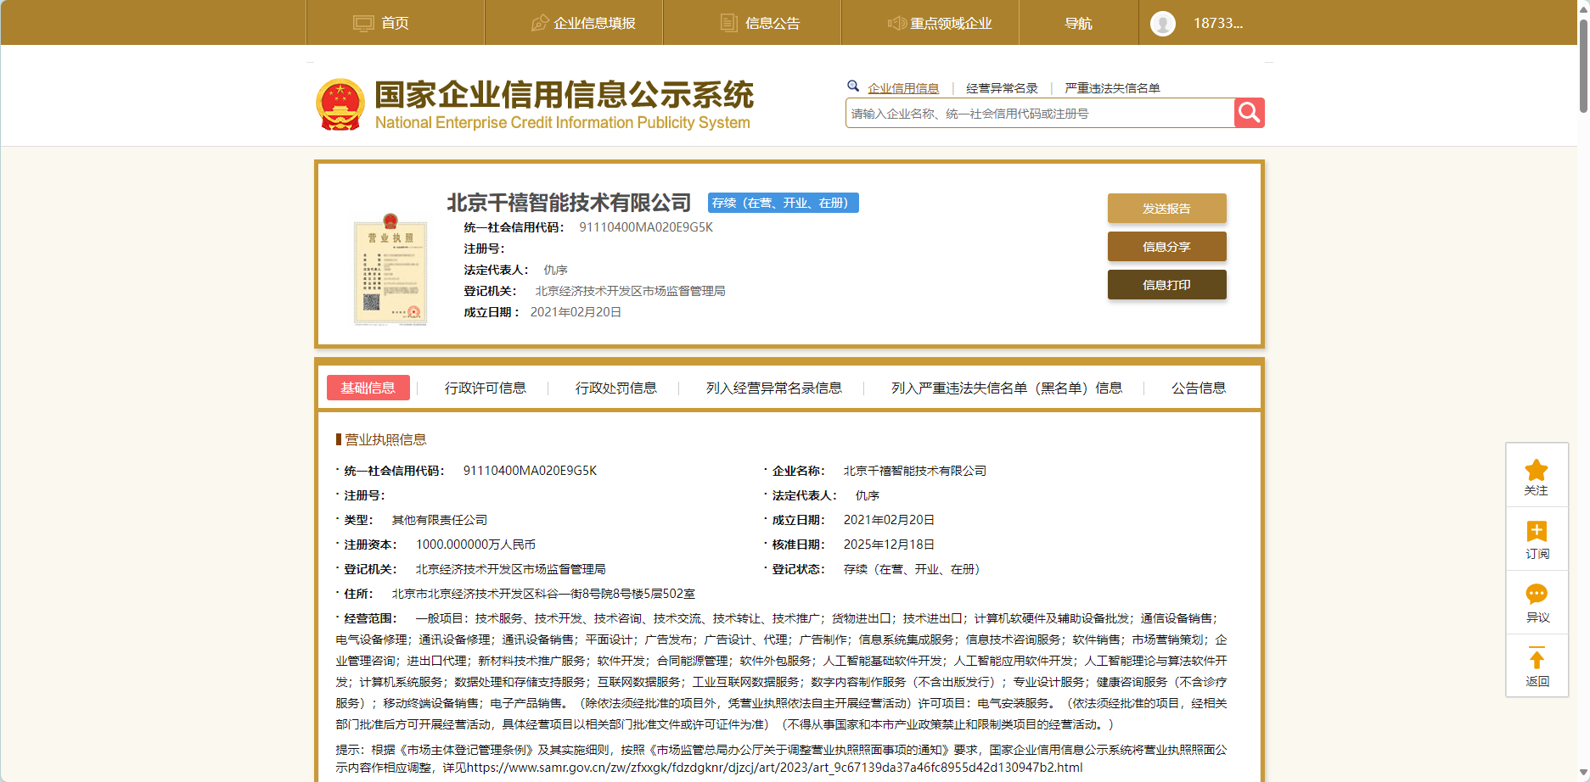Switch to the 列入经营异常名录信息 tab
This screenshot has height=782, width=1590.
tap(774, 388)
